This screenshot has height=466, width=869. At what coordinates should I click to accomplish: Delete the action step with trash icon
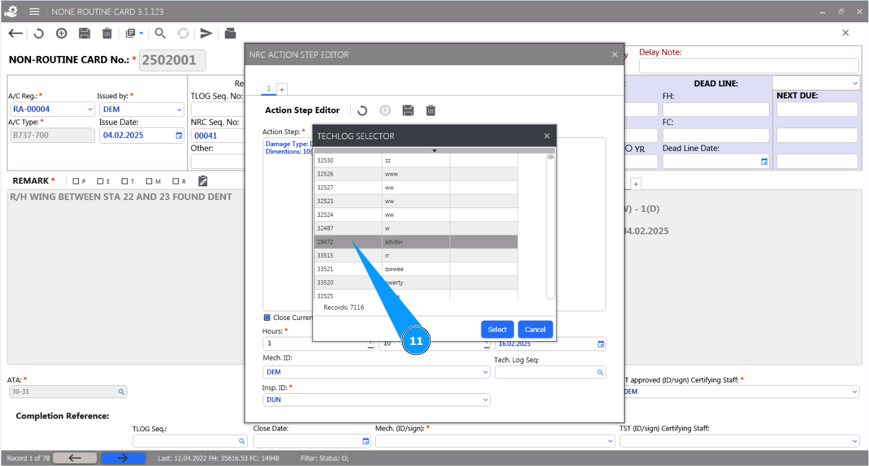(x=430, y=111)
